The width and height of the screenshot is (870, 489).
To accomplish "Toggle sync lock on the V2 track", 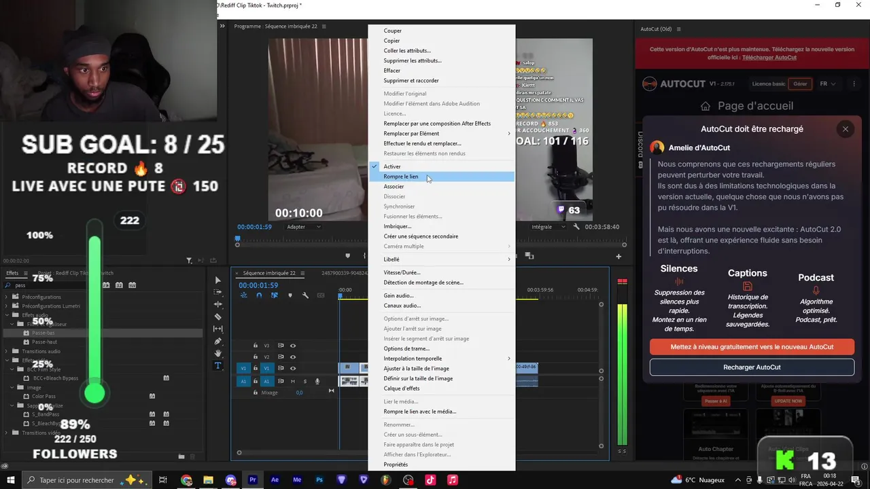I will [281, 357].
